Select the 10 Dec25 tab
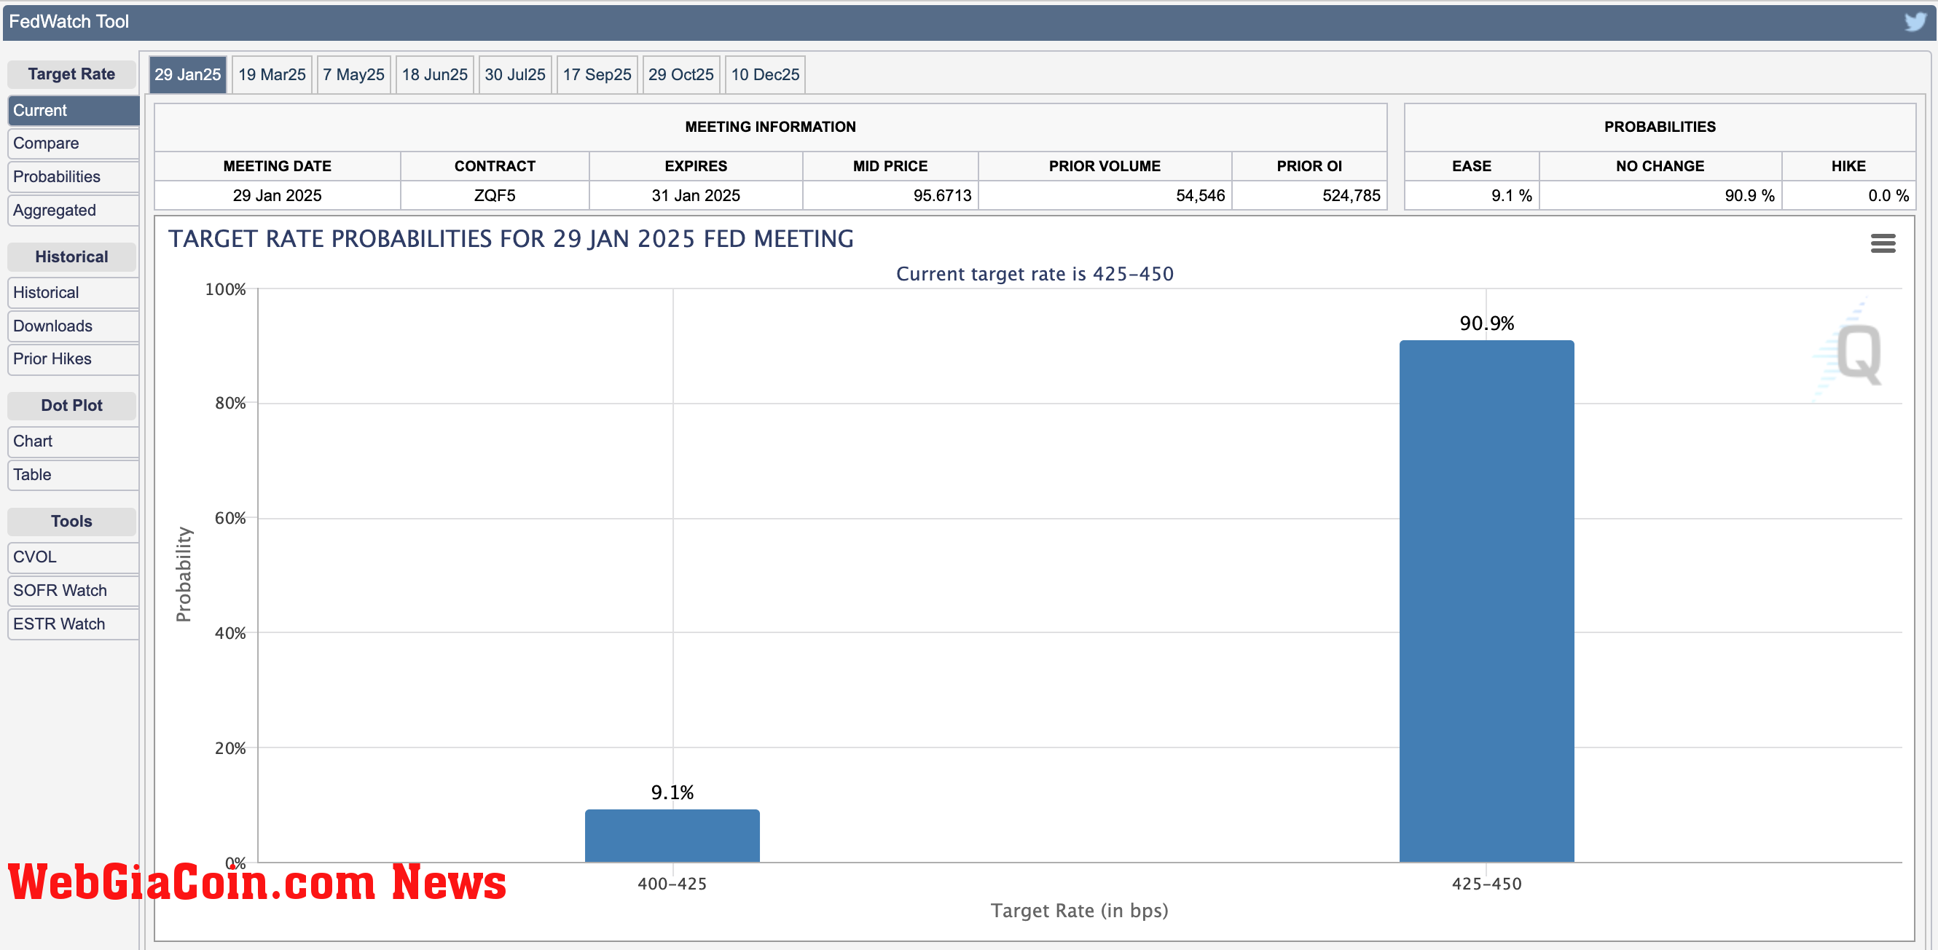The image size is (1938, 950). click(765, 74)
